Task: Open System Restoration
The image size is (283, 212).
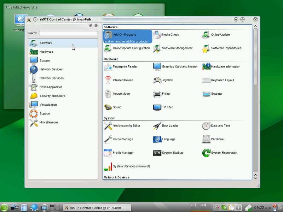Action: coord(220,153)
